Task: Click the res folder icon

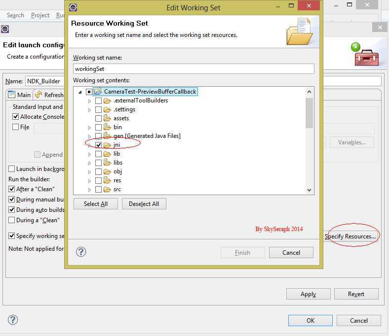Action: tap(107, 180)
